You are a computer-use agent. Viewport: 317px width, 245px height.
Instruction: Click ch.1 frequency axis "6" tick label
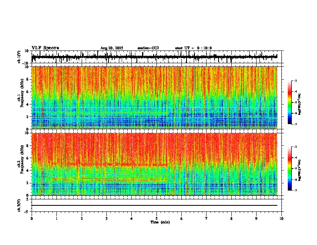point(28,92)
